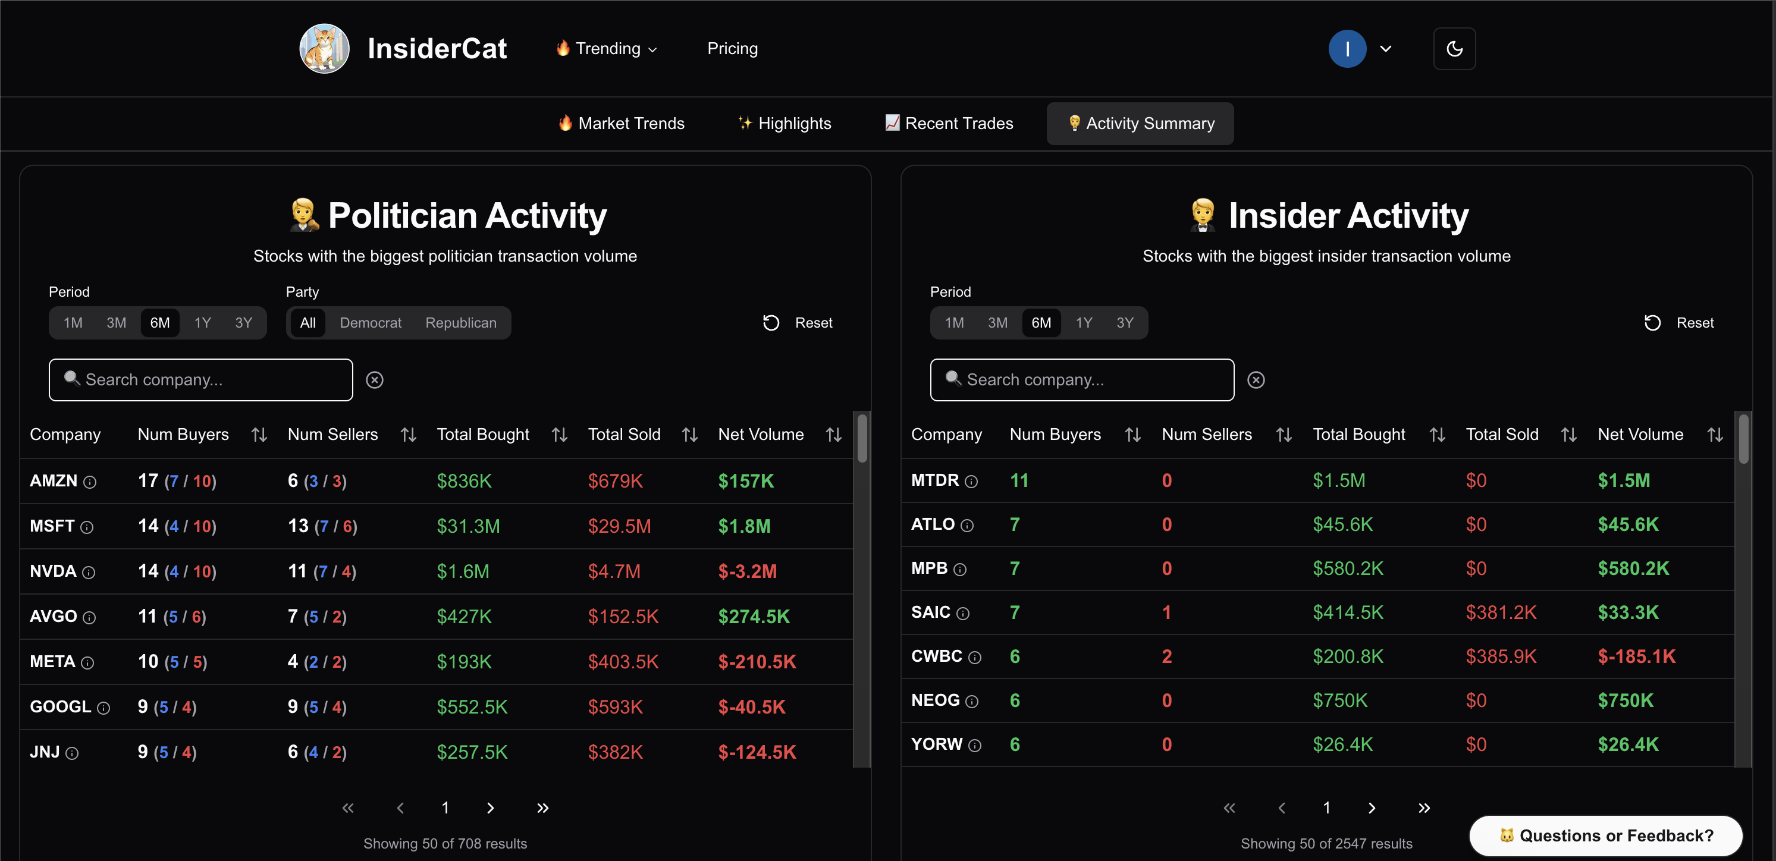Viewport: 1776px width, 861px height.
Task: Toggle dark mode moon icon
Action: coord(1454,49)
